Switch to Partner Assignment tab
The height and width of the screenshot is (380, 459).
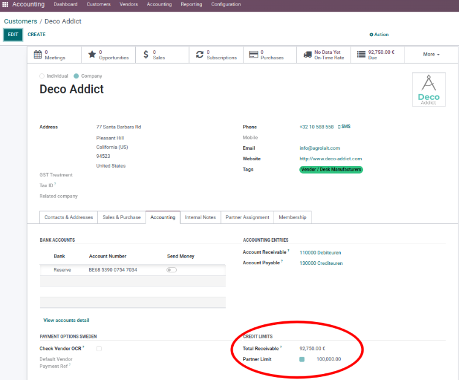[x=247, y=217]
